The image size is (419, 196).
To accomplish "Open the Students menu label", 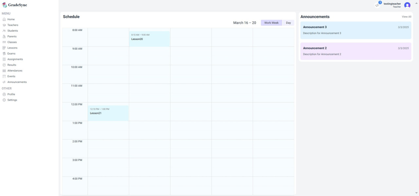I will [x=13, y=31].
